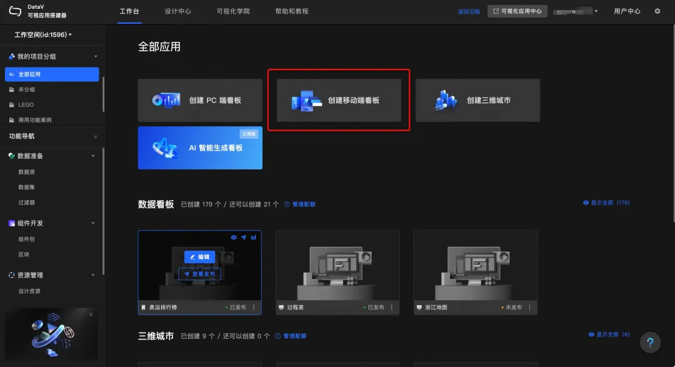Open the more-options dots on 过程衷 card

pyautogui.click(x=392, y=307)
